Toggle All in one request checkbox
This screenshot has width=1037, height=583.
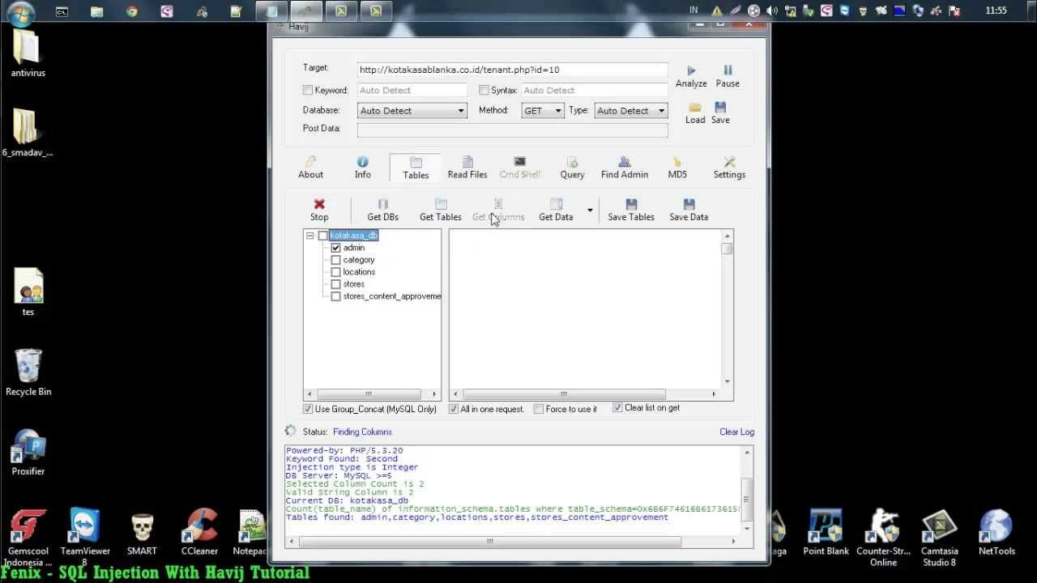(454, 409)
